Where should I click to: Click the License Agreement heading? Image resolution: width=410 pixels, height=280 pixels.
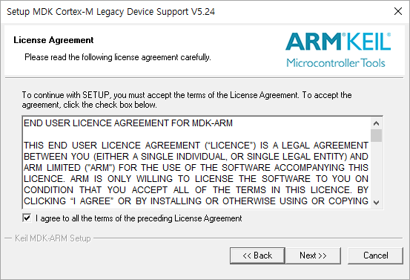pyautogui.click(x=53, y=40)
